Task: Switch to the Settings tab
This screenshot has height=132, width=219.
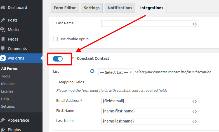Action: 92,8
